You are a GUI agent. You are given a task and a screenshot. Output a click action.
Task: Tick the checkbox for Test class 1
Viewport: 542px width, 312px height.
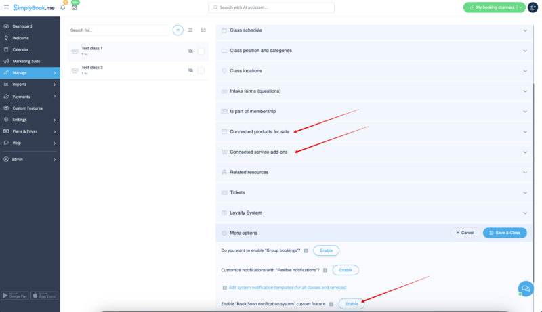201,51
